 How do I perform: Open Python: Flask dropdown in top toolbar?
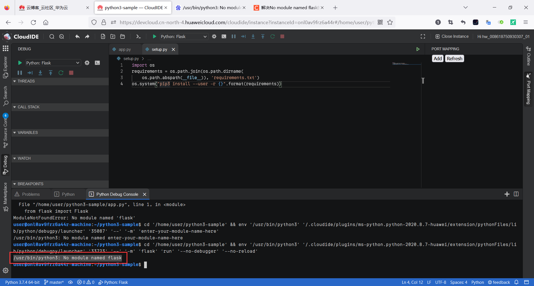tap(184, 36)
